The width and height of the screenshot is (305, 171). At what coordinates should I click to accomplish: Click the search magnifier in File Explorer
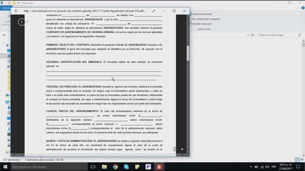pyautogui.click(x=300, y=35)
